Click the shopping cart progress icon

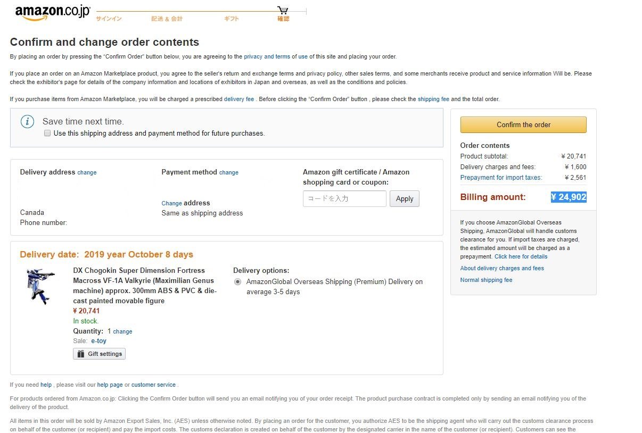283,10
